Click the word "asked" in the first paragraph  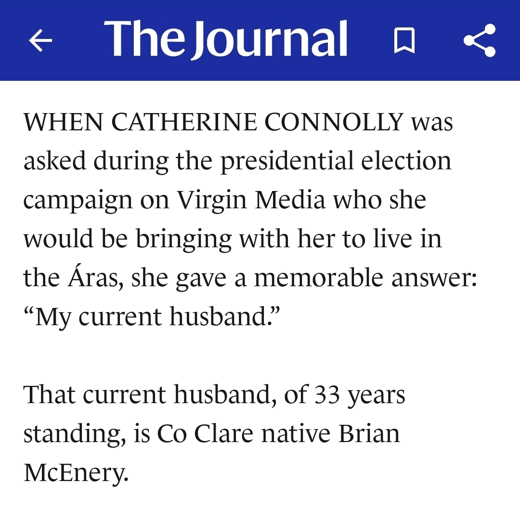(x=54, y=161)
